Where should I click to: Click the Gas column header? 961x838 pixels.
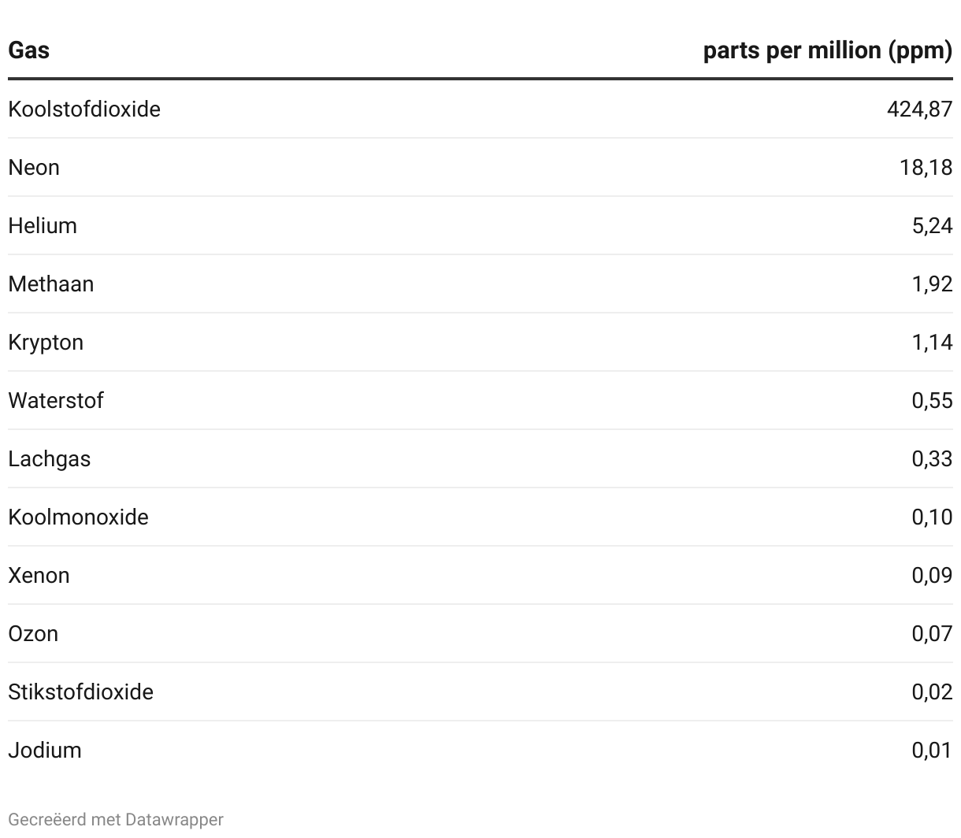29,50
